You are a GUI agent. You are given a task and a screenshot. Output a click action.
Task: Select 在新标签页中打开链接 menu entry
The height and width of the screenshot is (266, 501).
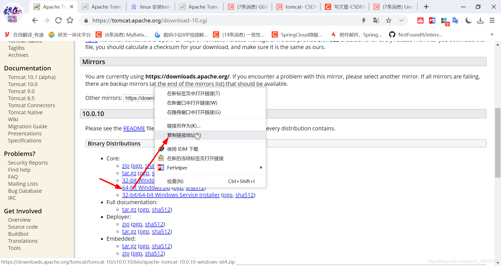pyautogui.click(x=210, y=93)
